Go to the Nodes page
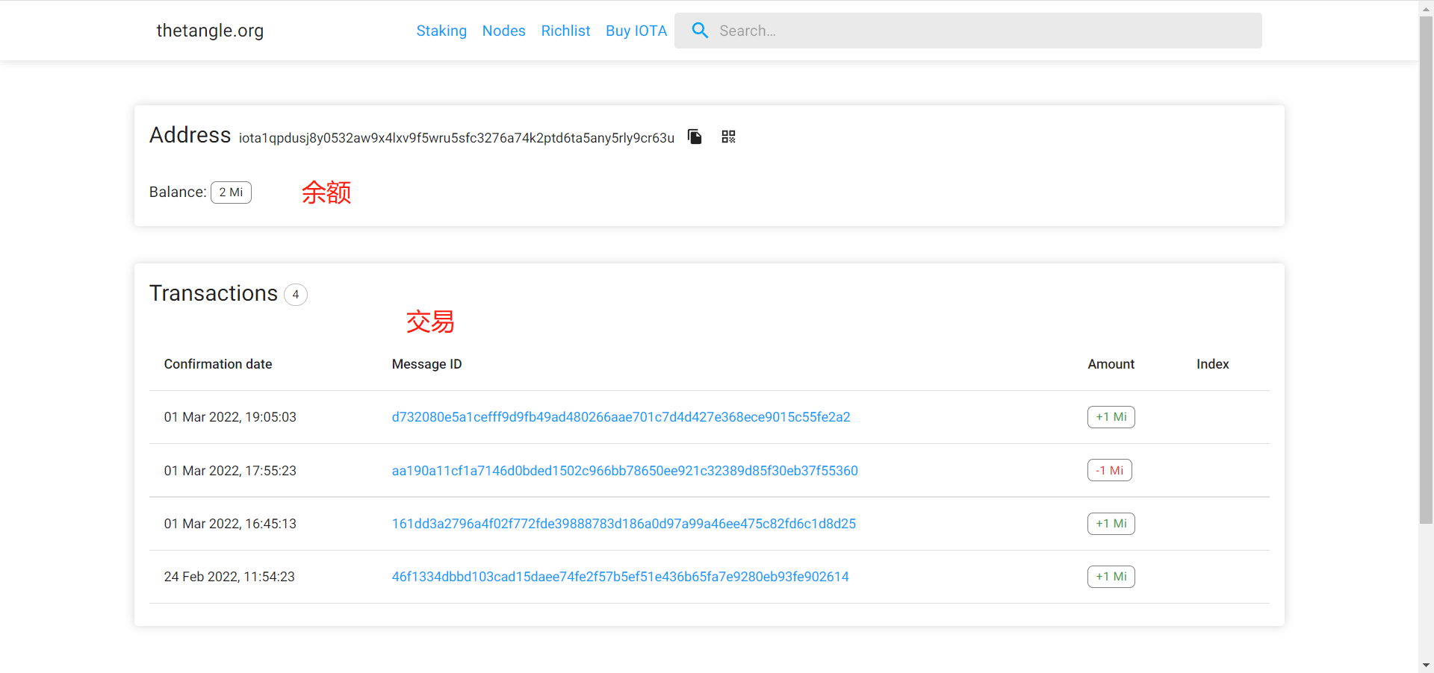Image resolution: width=1434 pixels, height=673 pixels. (503, 31)
